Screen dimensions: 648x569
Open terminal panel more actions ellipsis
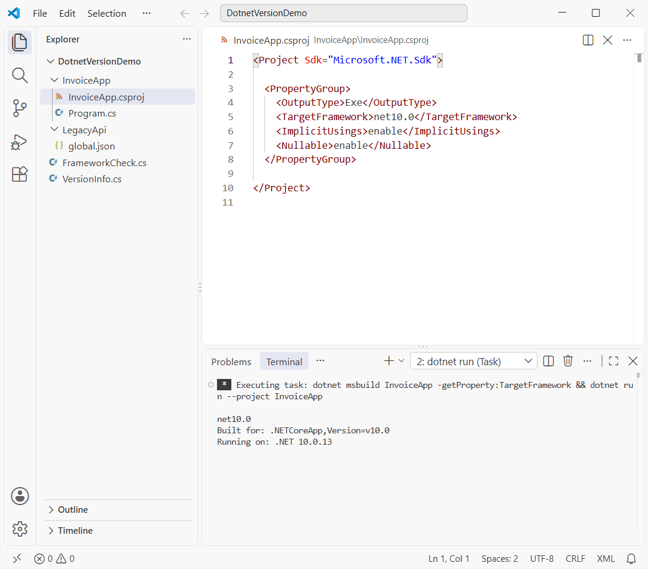pos(587,361)
